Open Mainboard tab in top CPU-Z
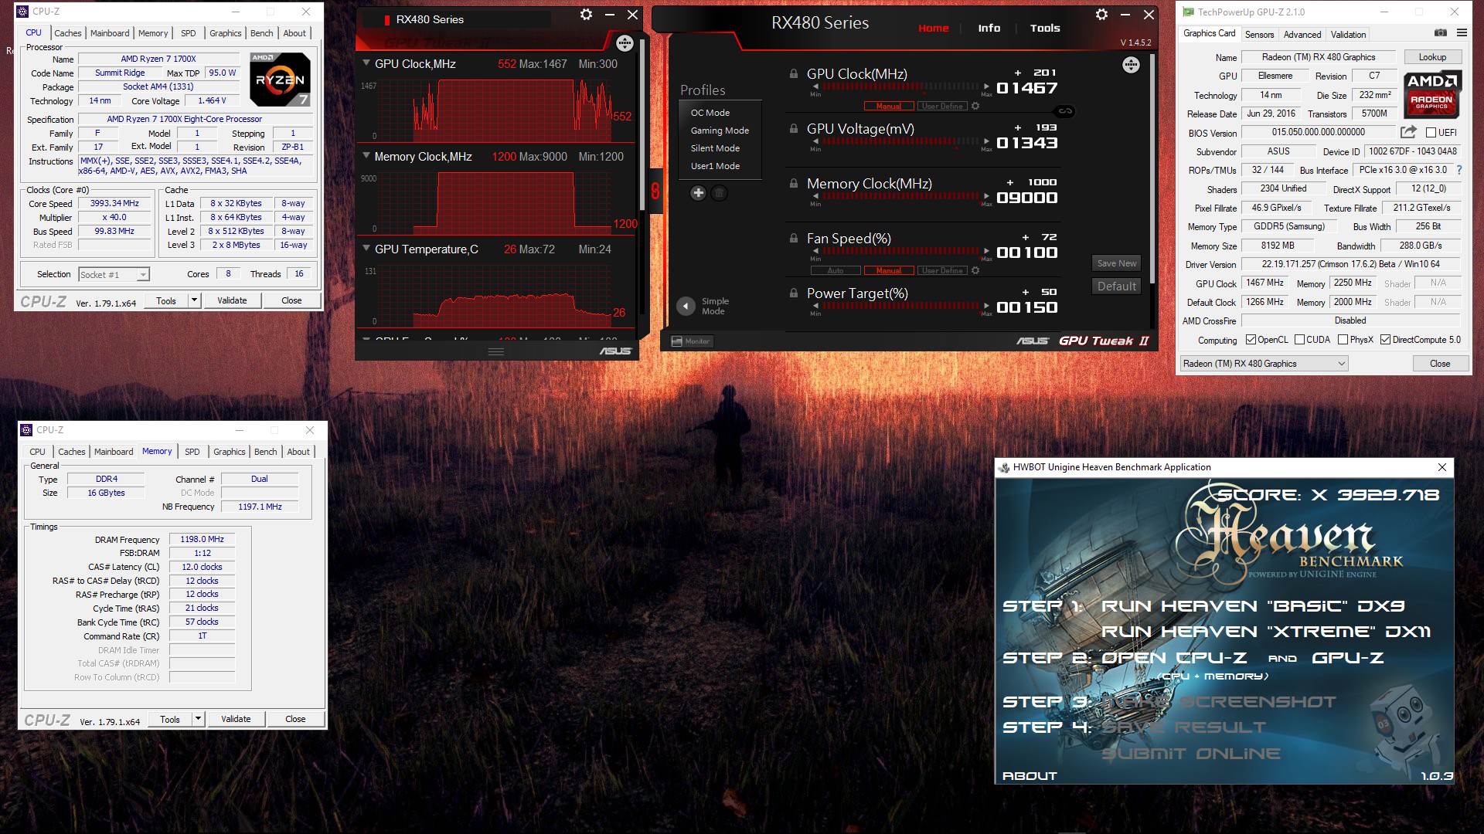1484x834 pixels. click(110, 33)
